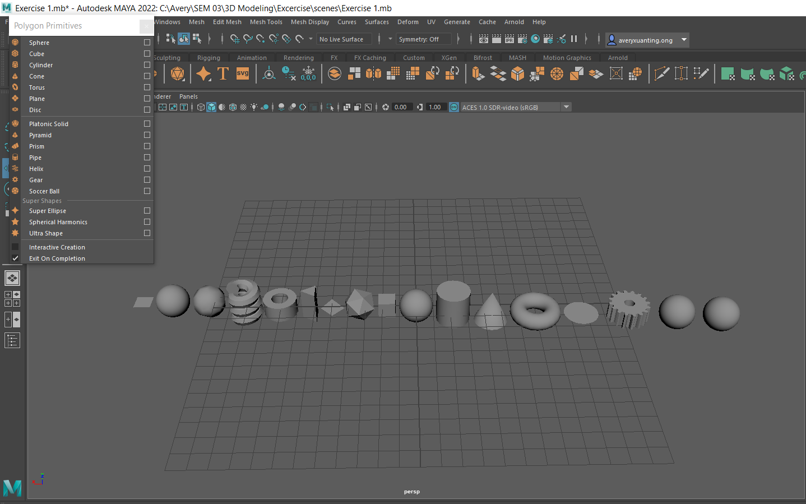Switch to the Rigging shelf tab

click(x=209, y=57)
